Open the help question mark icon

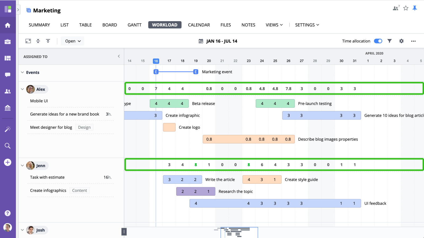[8, 213]
